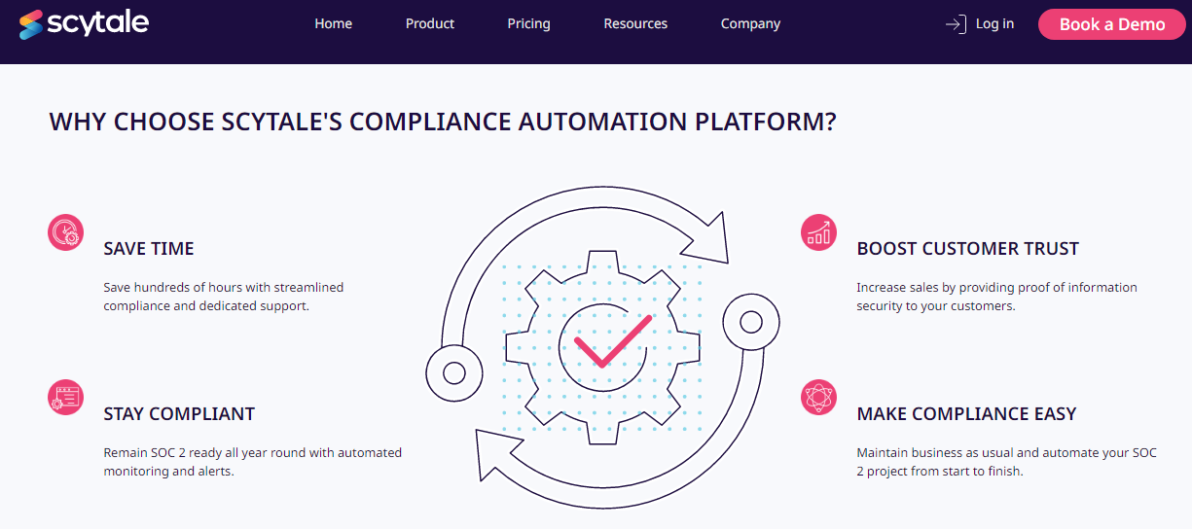
Task: Go to the Pricing page
Action: (x=528, y=23)
